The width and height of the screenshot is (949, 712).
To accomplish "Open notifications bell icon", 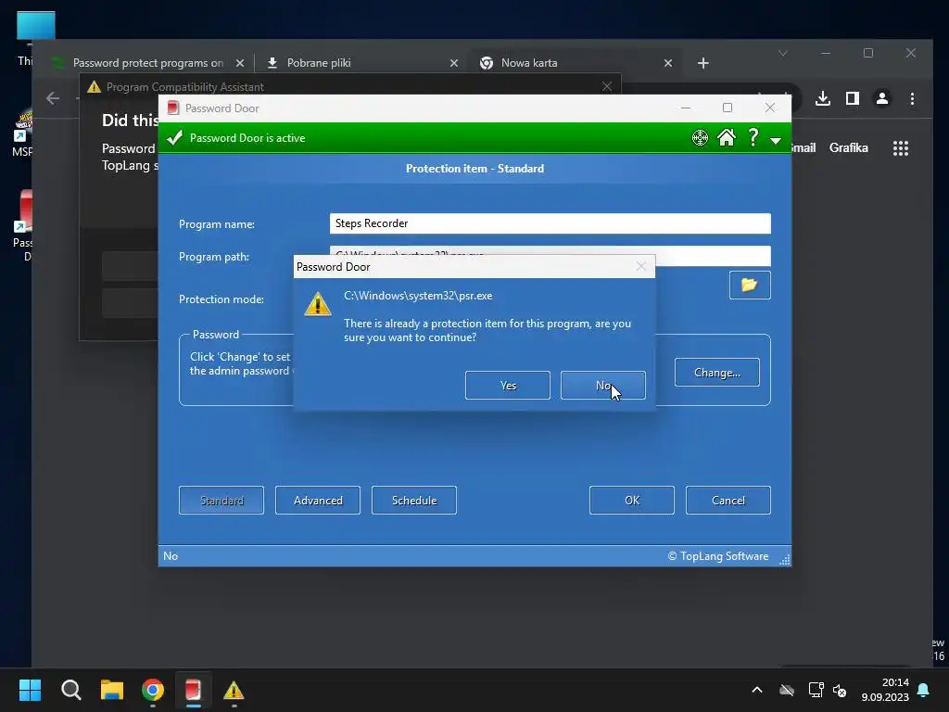I will pyautogui.click(x=924, y=690).
